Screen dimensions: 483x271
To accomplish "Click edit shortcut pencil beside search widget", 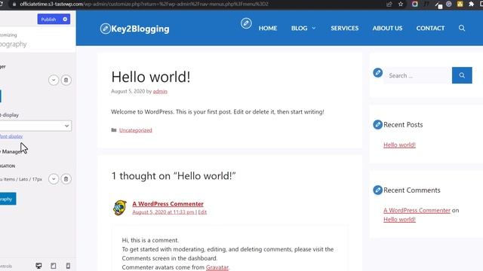I will click(377, 73).
